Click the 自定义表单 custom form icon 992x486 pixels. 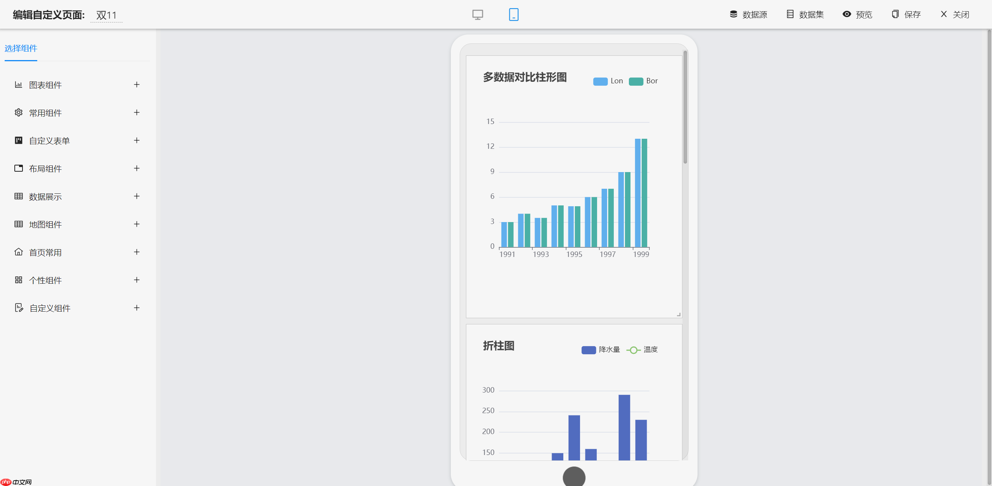click(19, 140)
